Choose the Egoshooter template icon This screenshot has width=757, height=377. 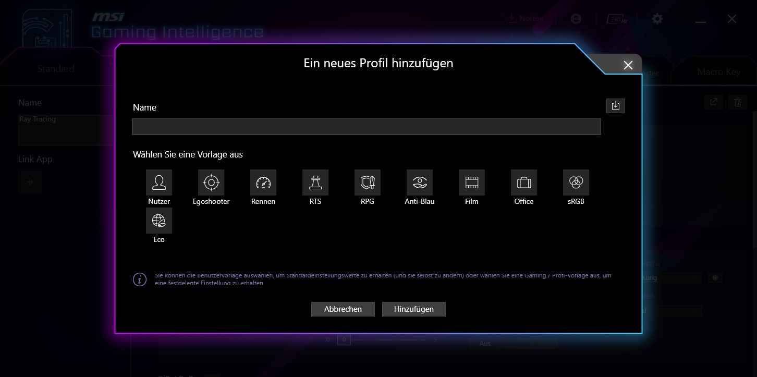click(211, 183)
